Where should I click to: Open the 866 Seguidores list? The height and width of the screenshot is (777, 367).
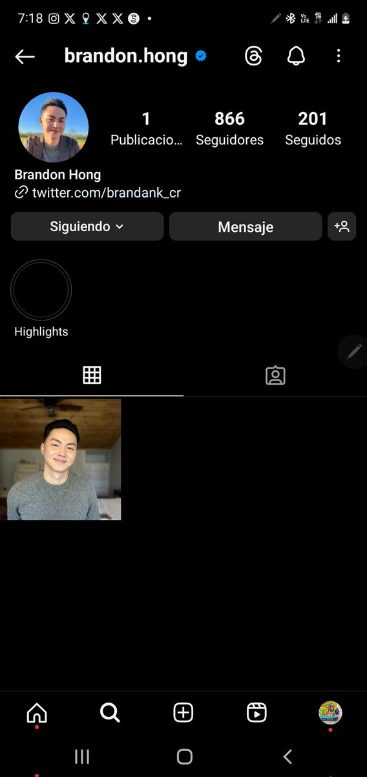[x=229, y=128]
